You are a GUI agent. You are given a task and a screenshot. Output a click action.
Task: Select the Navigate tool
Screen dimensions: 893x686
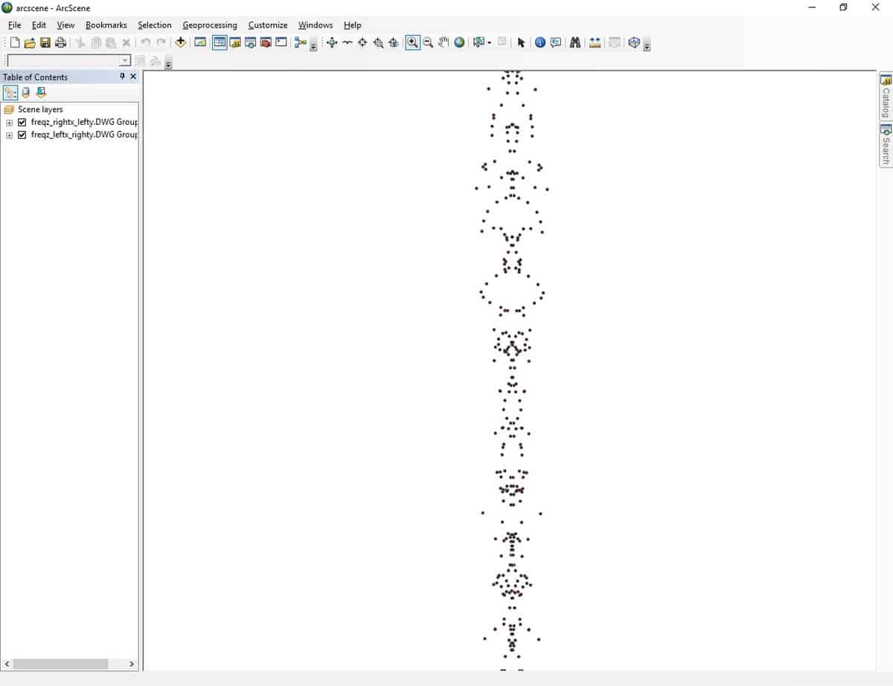332,42
